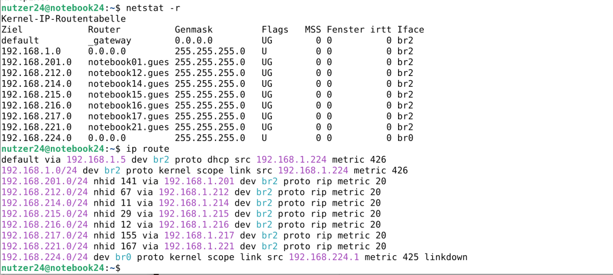613x275 pixels.
Task: Select router 'notebook01.gues'
Action: [129, 62]
